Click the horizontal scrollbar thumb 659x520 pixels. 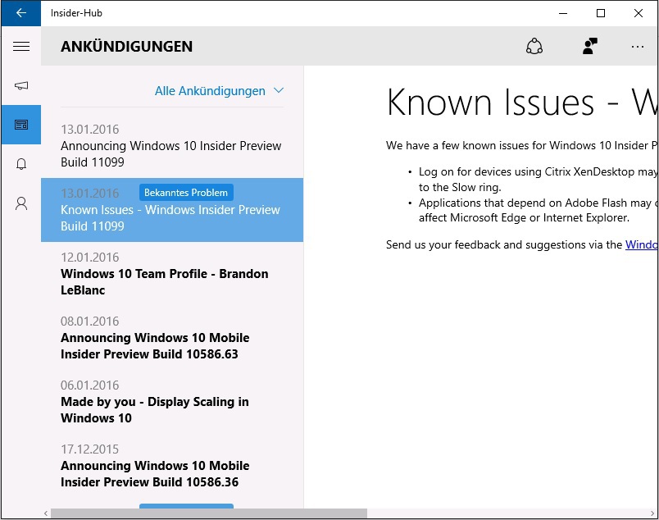tap(209, 513)
